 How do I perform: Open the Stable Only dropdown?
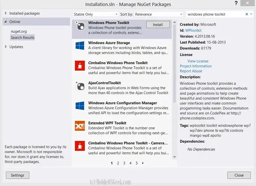pos(95,14)
